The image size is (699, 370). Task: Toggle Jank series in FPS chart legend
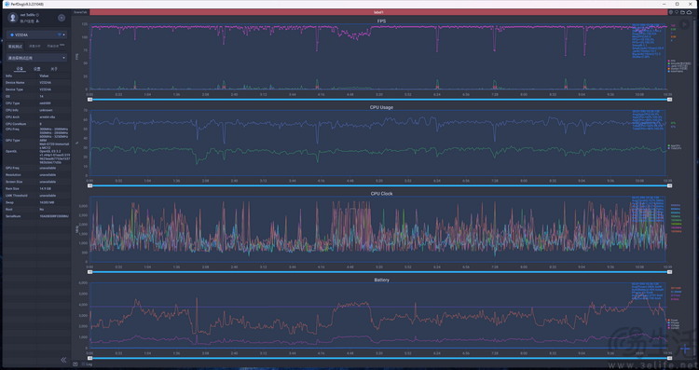tap(678, 66)
